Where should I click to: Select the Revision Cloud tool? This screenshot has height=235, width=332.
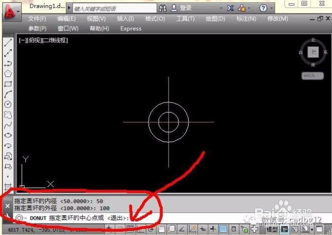point(8,115)
